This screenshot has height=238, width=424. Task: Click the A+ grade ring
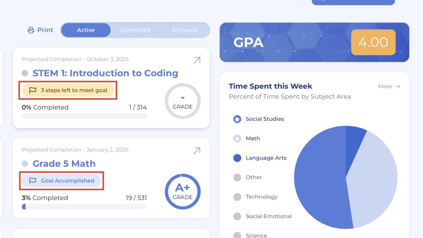pos(183,191)
